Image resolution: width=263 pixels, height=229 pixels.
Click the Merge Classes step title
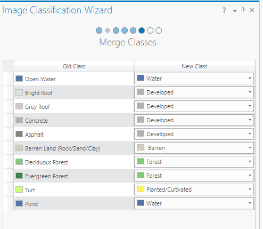click(128, 43)
